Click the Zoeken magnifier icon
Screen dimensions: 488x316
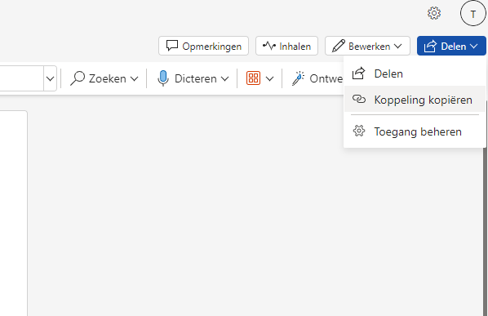pos(78,78)
